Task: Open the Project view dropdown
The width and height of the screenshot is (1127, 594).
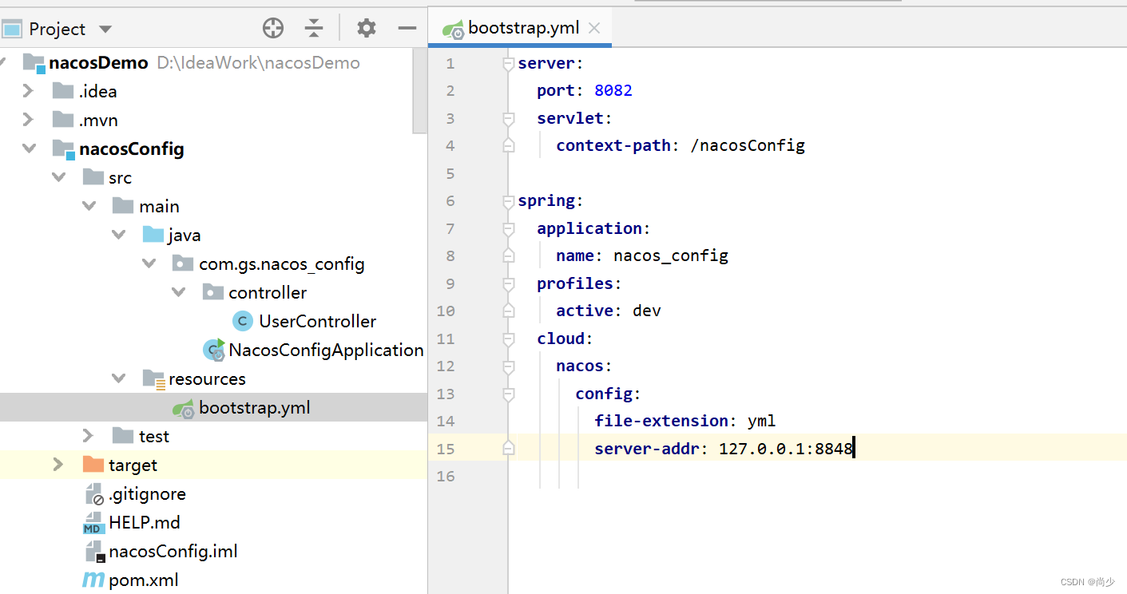Action: (105, 30)
